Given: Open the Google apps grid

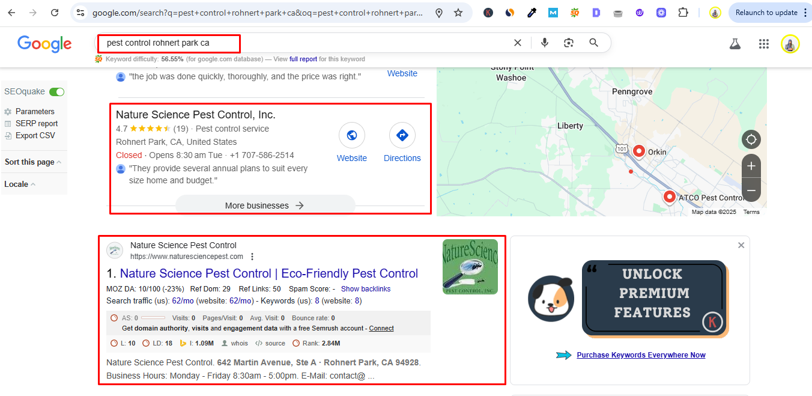Looking at the screenshot, I should [764, 44].
